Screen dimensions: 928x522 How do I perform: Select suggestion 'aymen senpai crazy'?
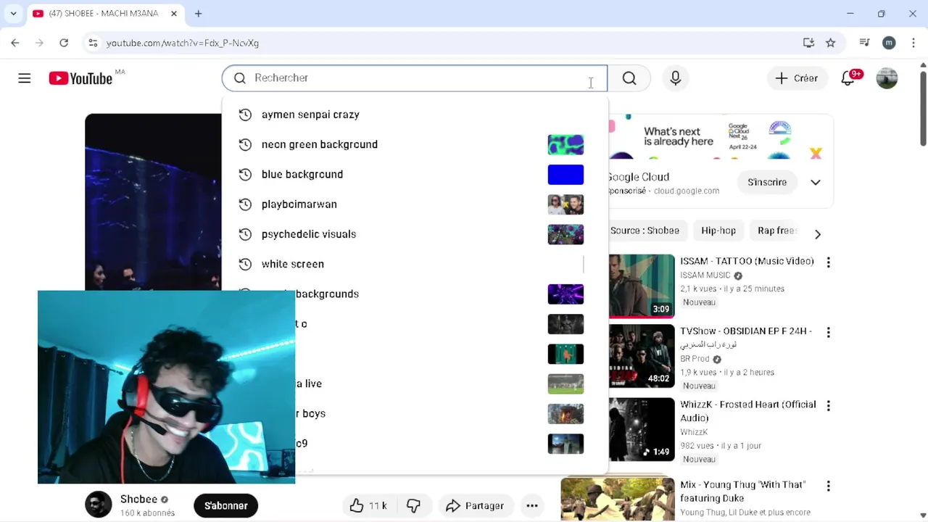click(415, 115)
